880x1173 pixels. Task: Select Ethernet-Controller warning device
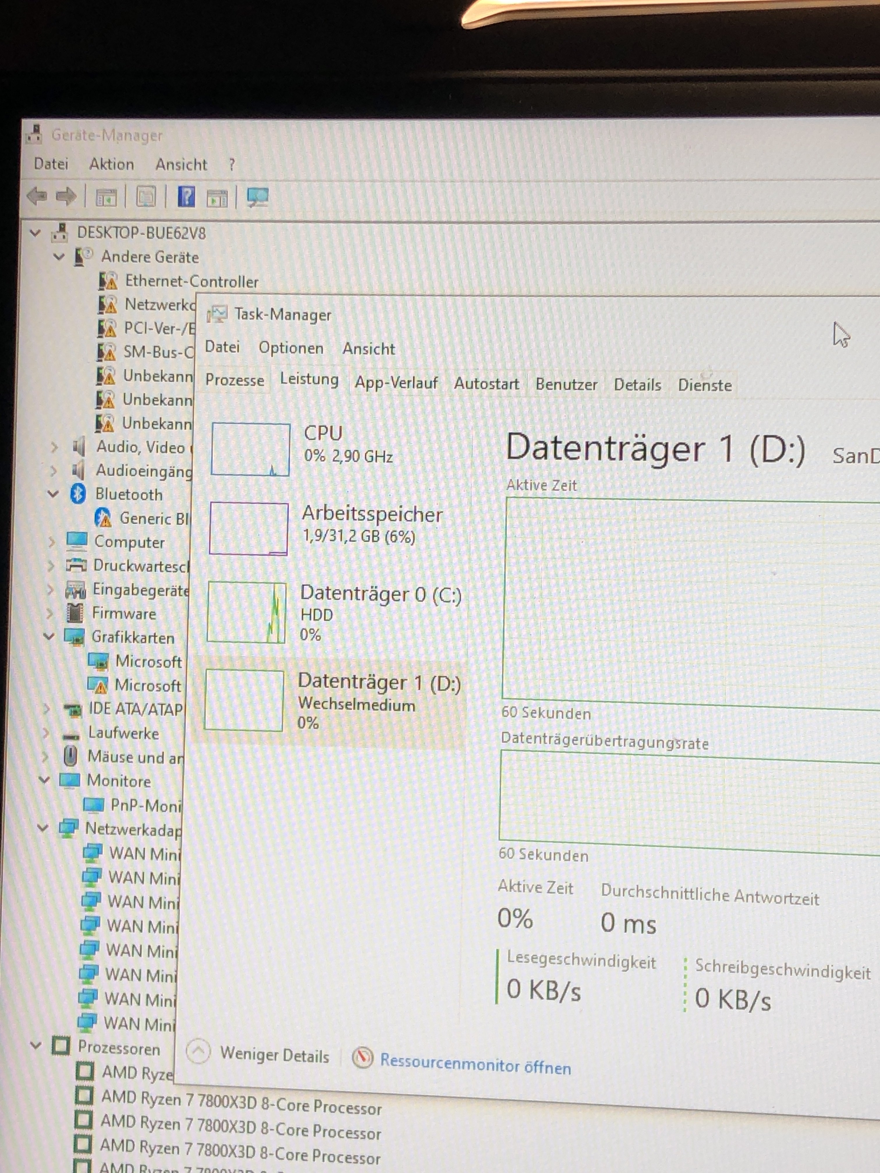[x=191, y=282]
